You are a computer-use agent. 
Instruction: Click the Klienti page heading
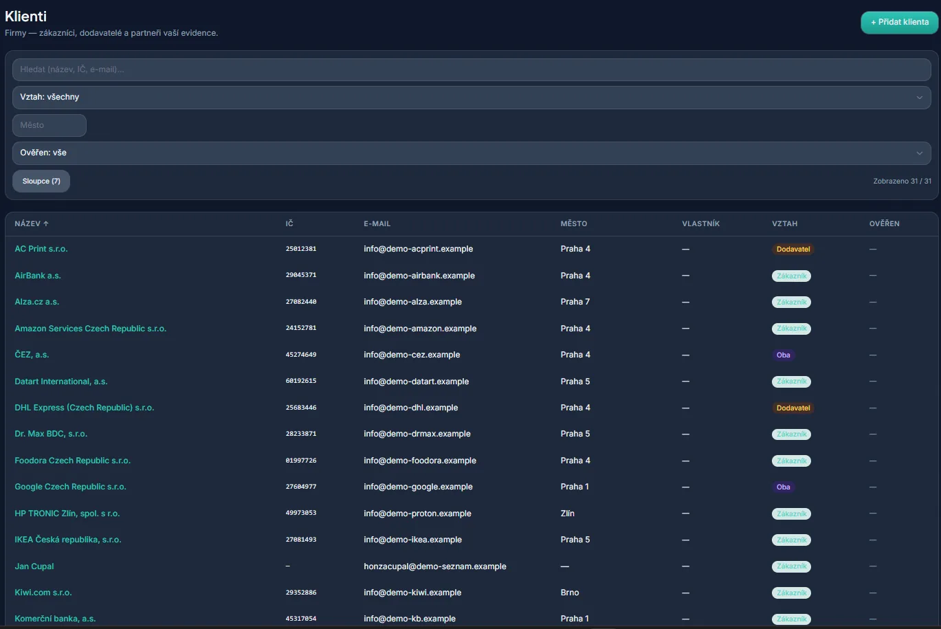tap(26, 16)
